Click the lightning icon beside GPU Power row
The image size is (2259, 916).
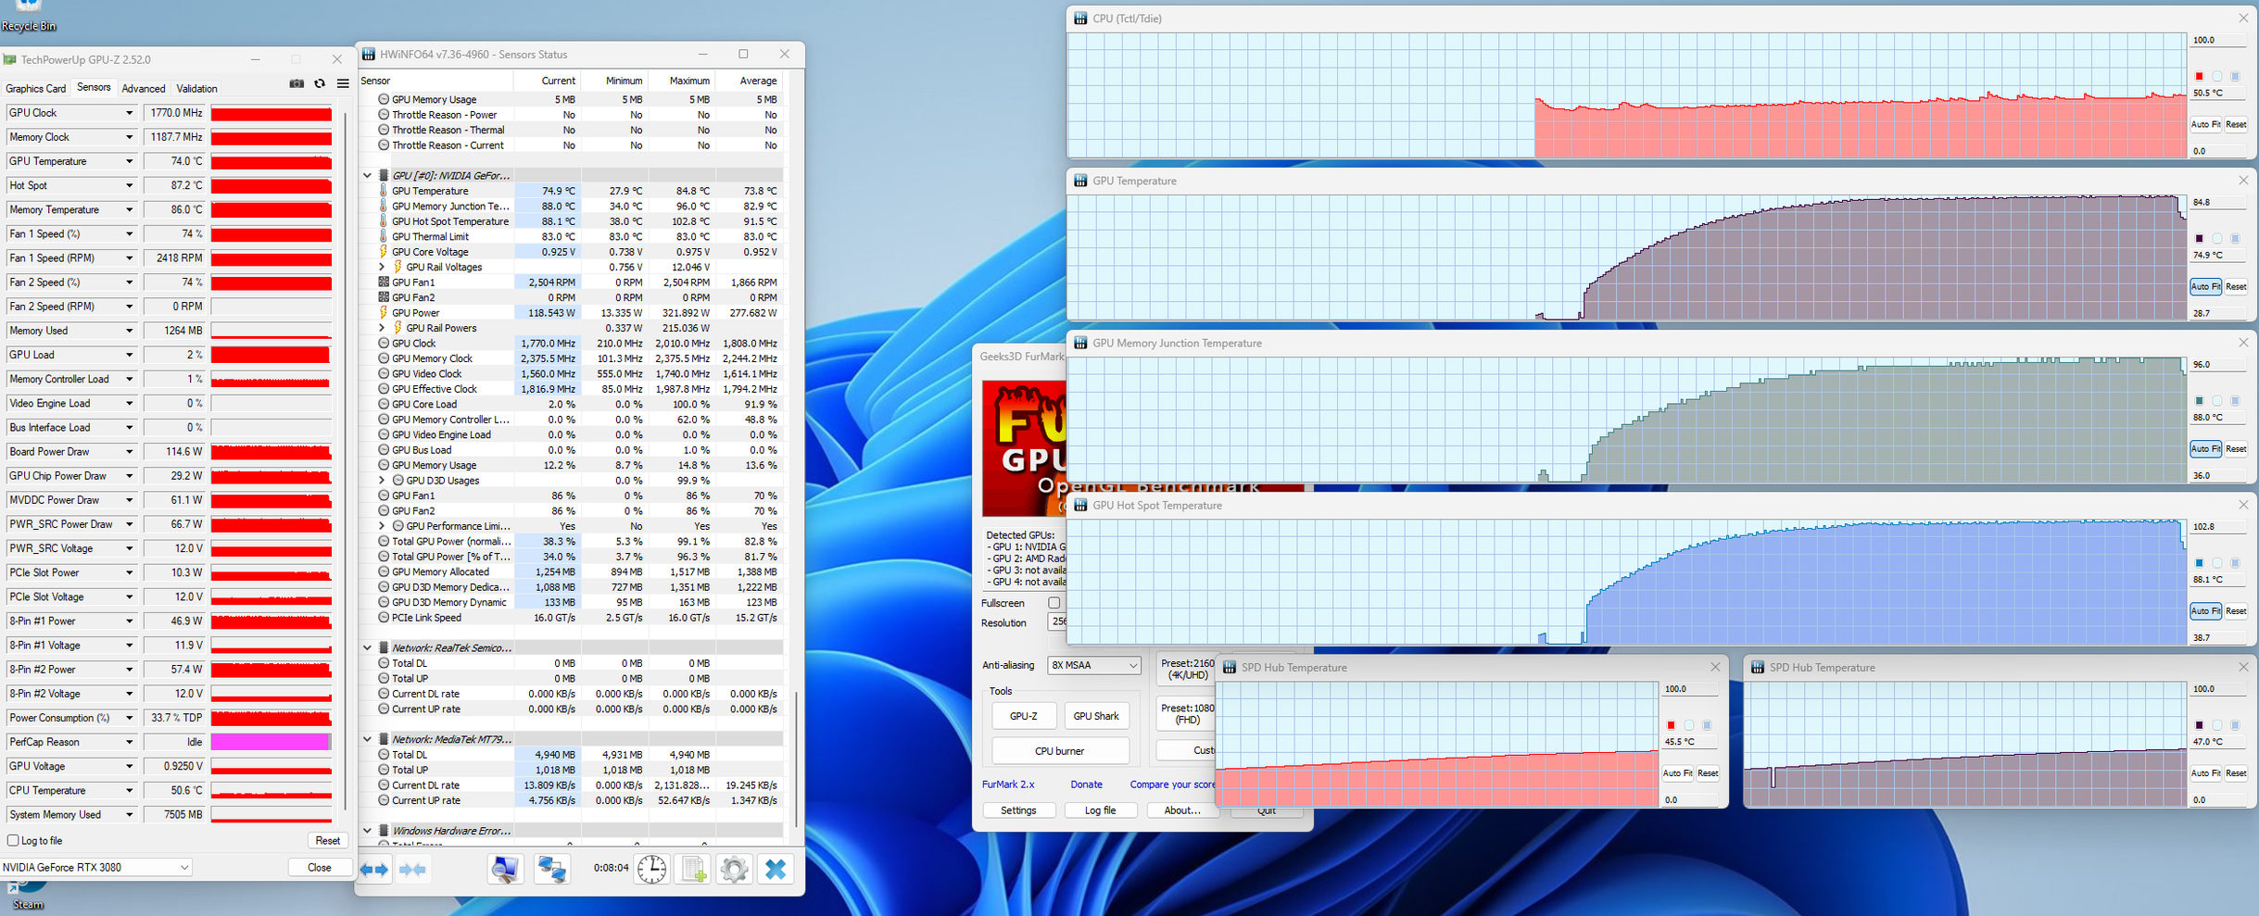pos(383,313)
